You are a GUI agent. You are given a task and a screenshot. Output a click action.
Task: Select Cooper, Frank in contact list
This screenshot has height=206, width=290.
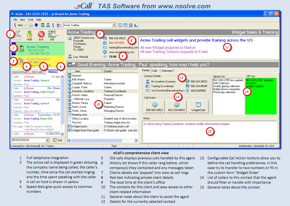click(x=103, y=87)
